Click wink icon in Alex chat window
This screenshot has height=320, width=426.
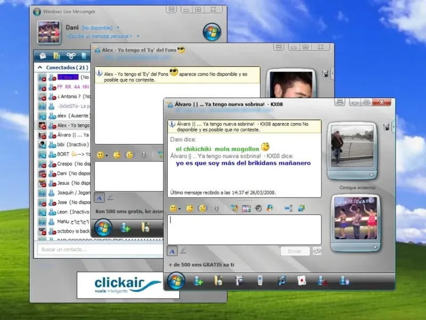tap(117, 155)
